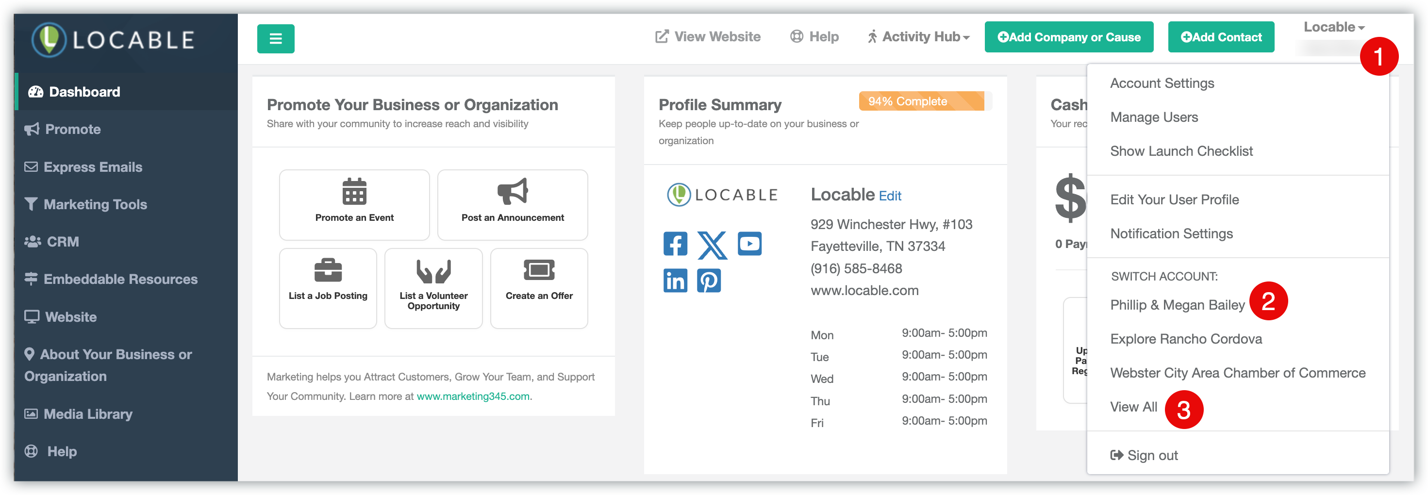This screenshot has width=1428, height=495.
Task: Open Dashboard in the sidebar
Action: pyautogui.click(x=126, y=91)
